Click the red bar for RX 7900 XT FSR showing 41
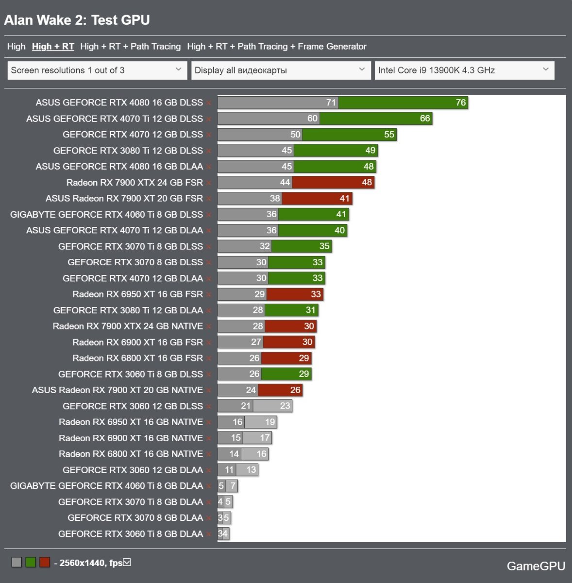572x583 pixels. (317, 198)
